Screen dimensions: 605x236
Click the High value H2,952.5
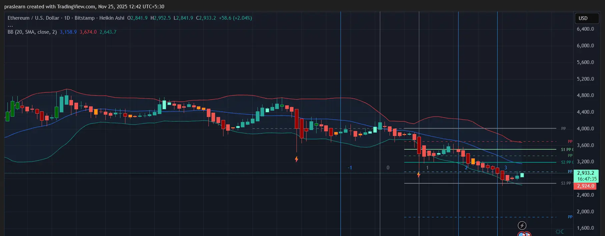point(160,18)
